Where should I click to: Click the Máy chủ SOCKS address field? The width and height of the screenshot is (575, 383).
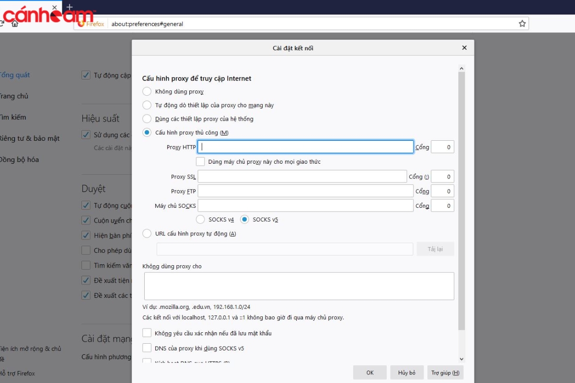(x=305, y=205)
